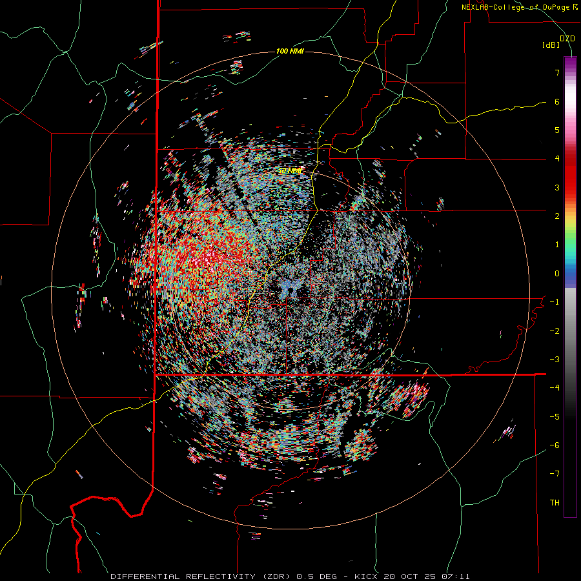Click the "100 NMI" range ring label
This screenshot has width=581, height=581.
tap(290, 51)
